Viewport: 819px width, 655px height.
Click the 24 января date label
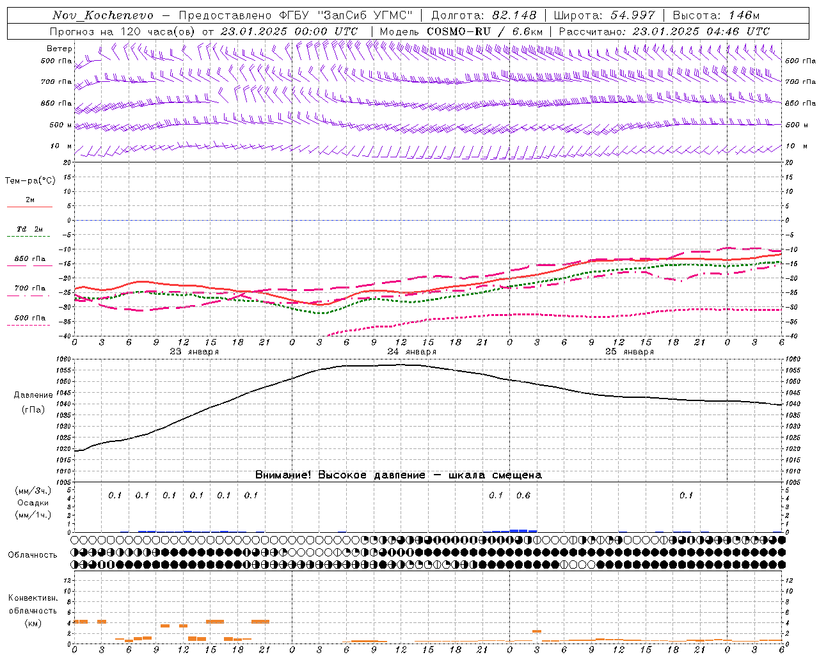411,352
